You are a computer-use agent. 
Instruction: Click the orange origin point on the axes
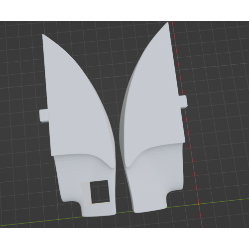[199, 204]
